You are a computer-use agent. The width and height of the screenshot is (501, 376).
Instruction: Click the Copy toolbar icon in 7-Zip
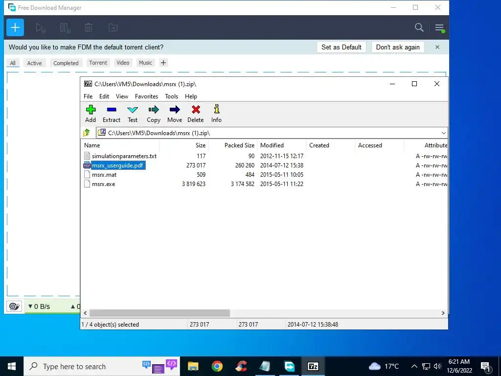coord(154,114)
